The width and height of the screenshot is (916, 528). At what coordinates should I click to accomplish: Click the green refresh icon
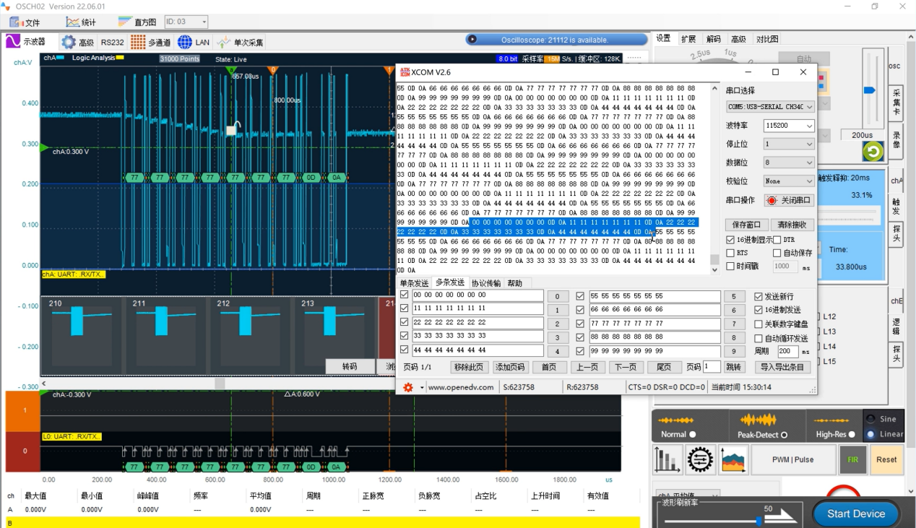coord(873,151)
